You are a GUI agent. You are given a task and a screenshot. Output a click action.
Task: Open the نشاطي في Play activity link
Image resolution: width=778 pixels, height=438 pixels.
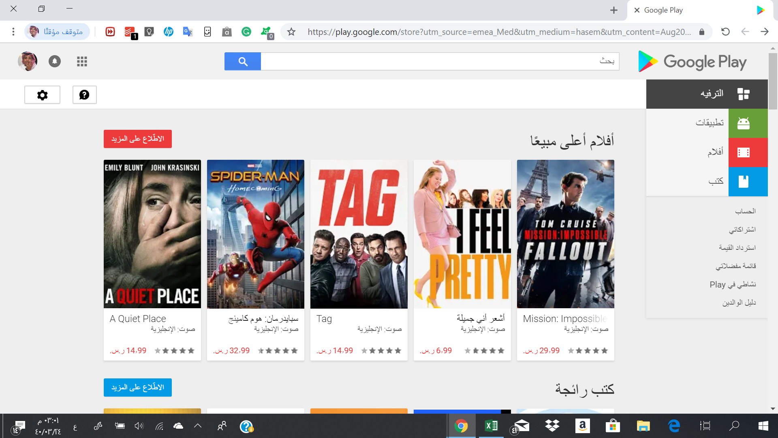733,284
